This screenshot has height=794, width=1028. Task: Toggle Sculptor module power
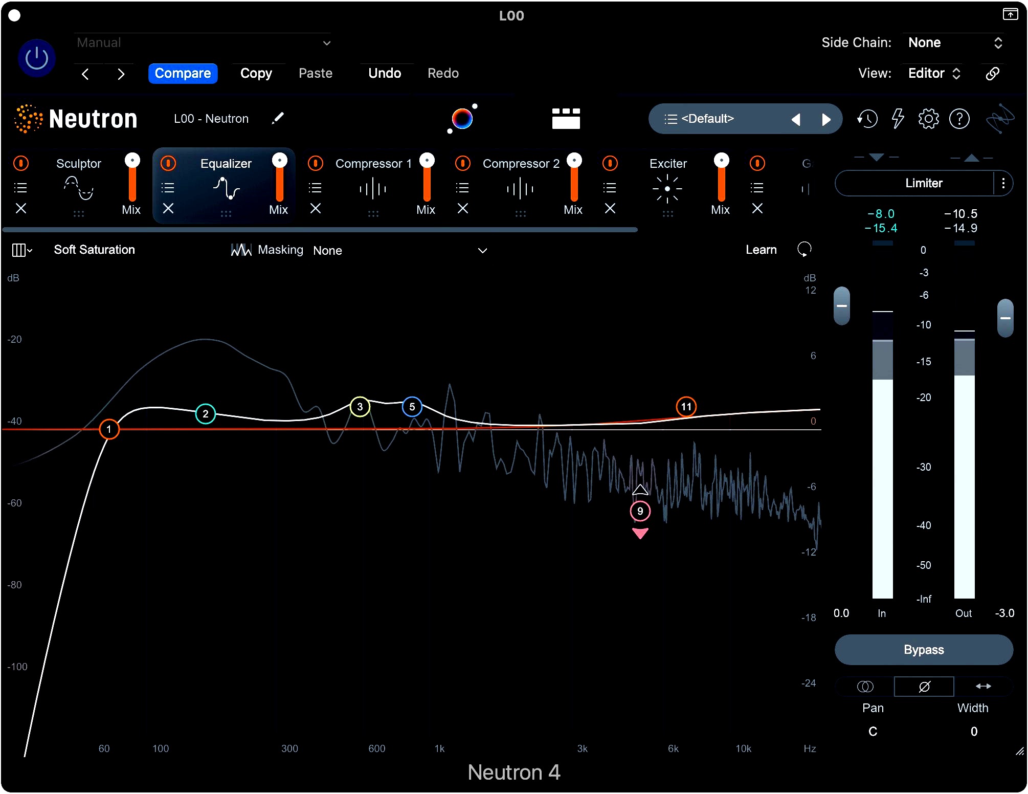tap(21, 163)
